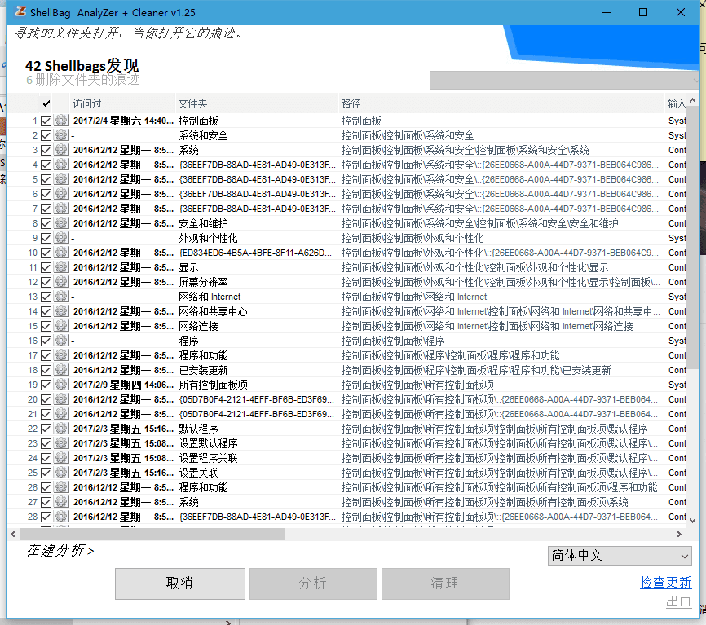The width and height of the screenshot is (706, 625).
Task: Click the gear icon in row 22 默认程序
Action: click(61, 429)
